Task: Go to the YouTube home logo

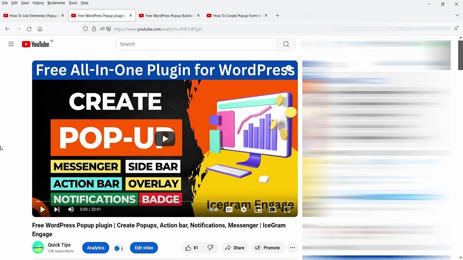Action: pos(35,44)
